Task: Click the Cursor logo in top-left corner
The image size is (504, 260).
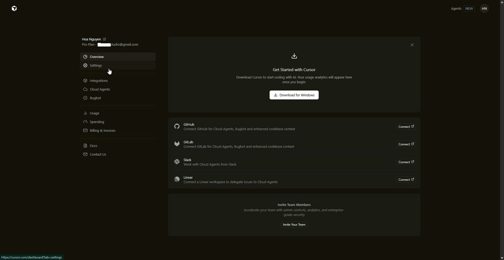Action: pos(14,8)
